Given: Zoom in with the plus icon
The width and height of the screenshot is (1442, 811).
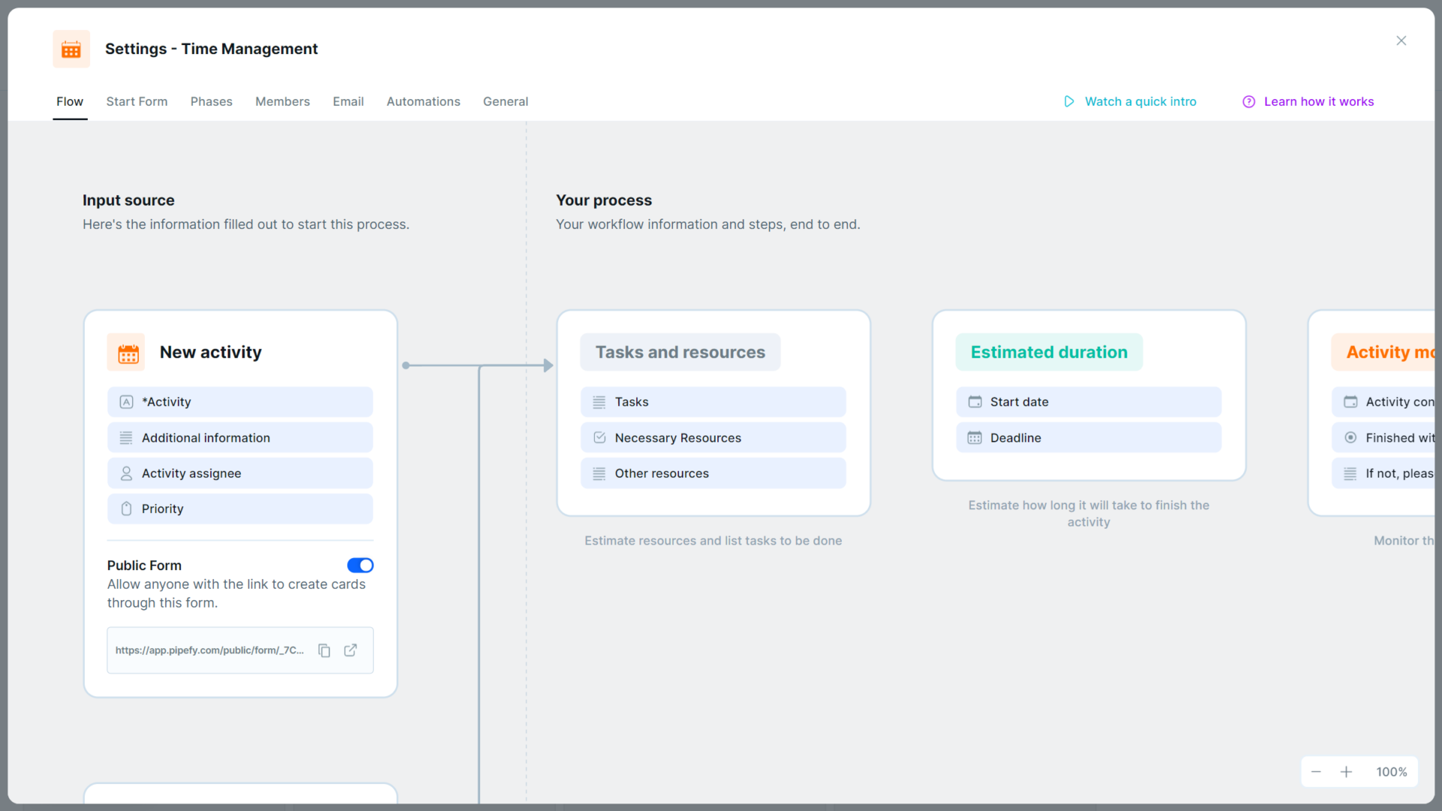Looking at the screenshot, I should [1346, 772].
